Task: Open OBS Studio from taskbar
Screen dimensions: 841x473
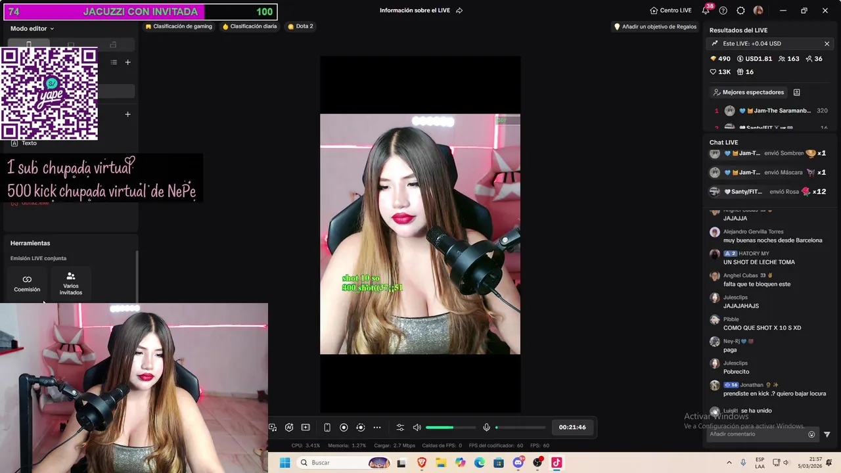Action: click(537, 462)
